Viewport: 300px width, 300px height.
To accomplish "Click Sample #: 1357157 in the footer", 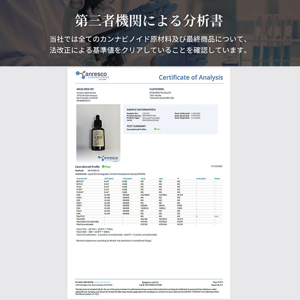I will coord(150,282).
